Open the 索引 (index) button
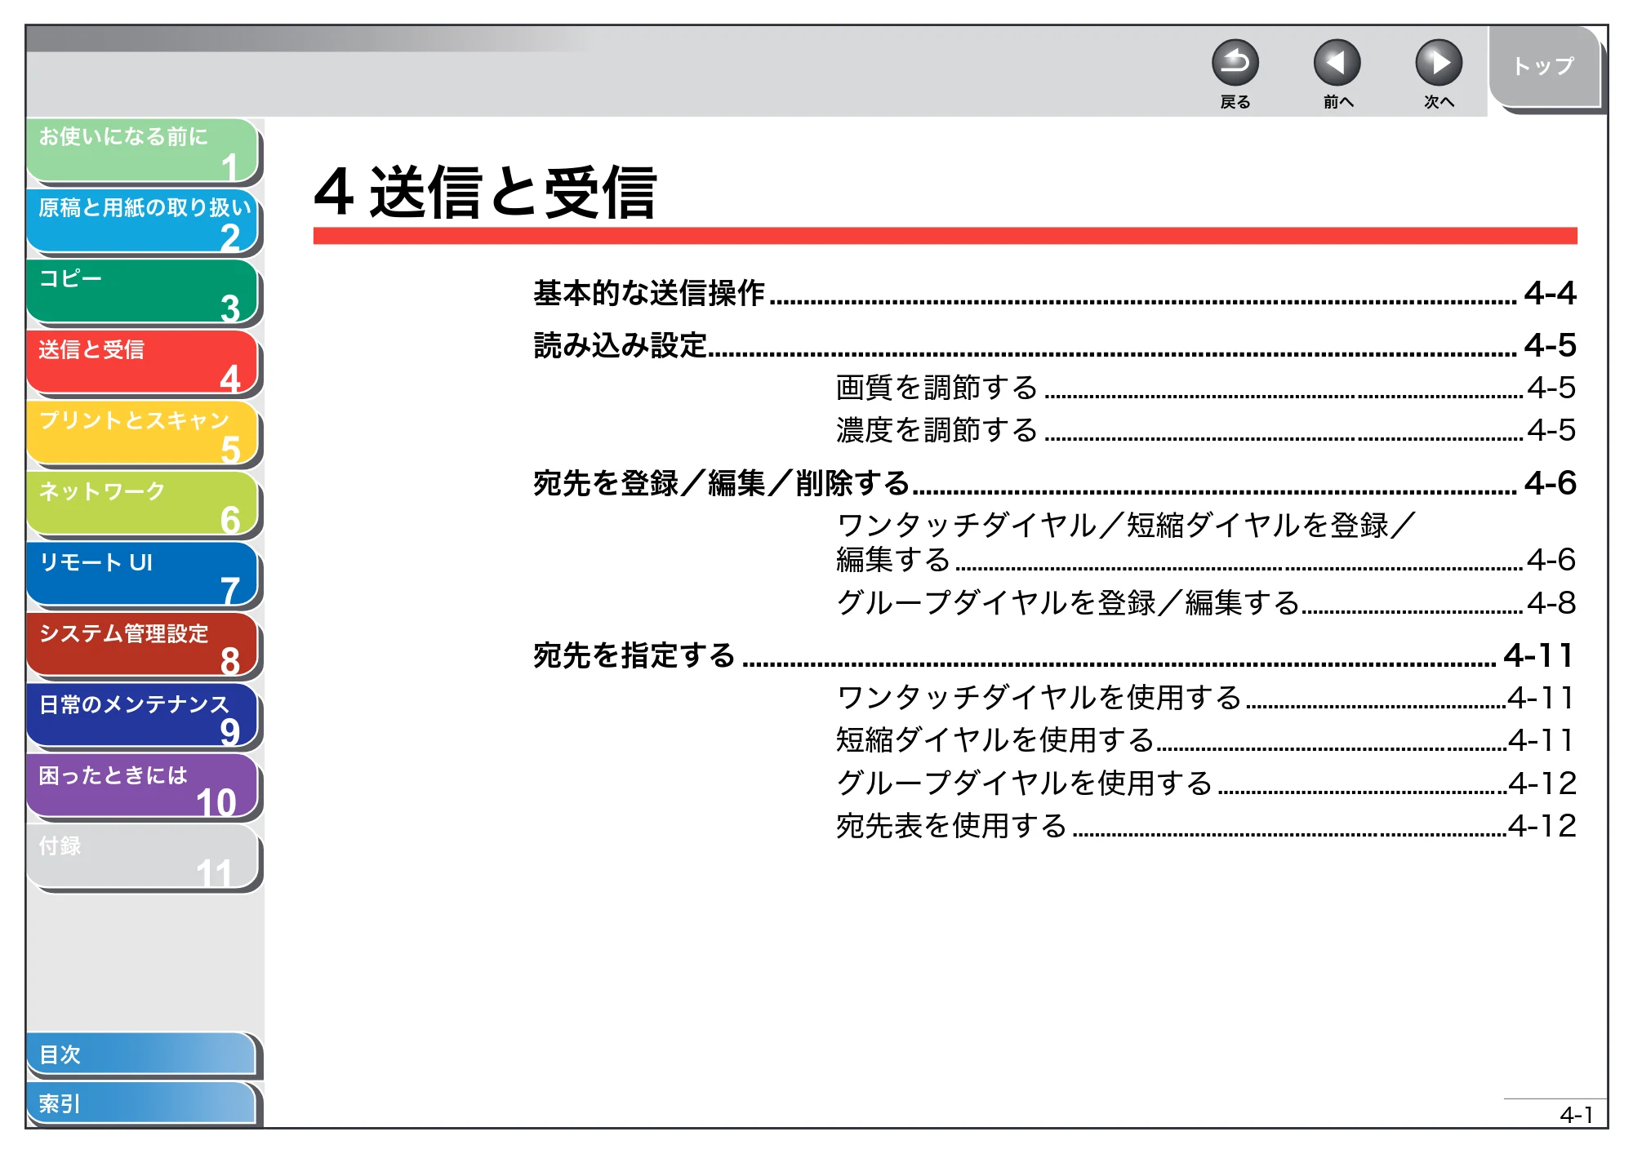This screenshot has height=1154, width=1633. point(141,1103)
